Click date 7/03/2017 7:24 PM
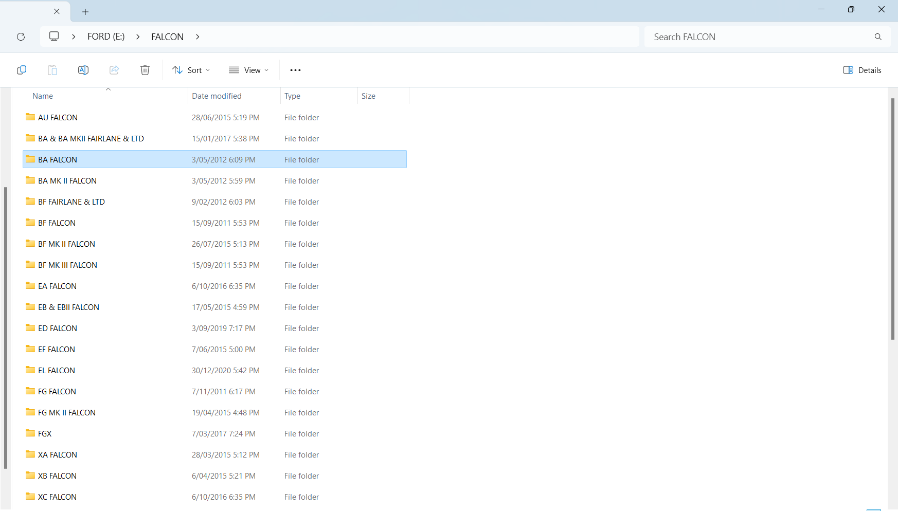Screen dimensions: 898x511 224,433
